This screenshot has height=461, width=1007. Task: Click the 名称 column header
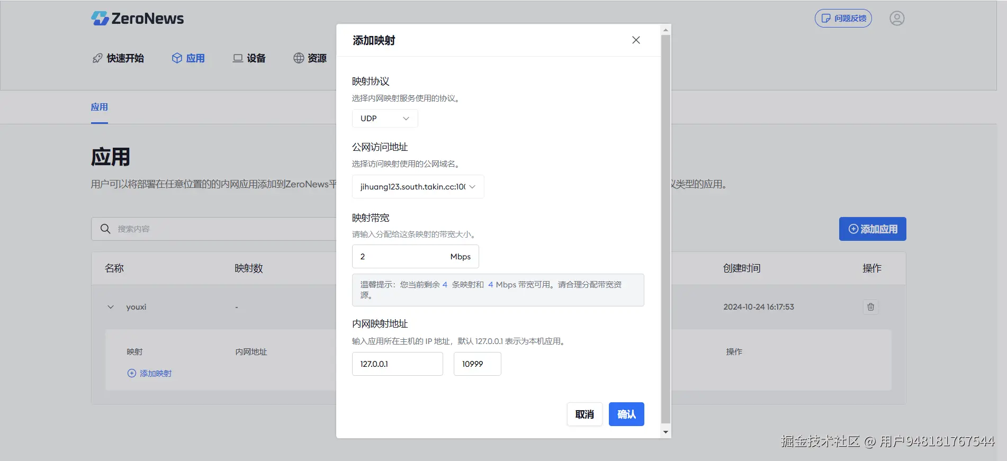[x=114, y=268]
